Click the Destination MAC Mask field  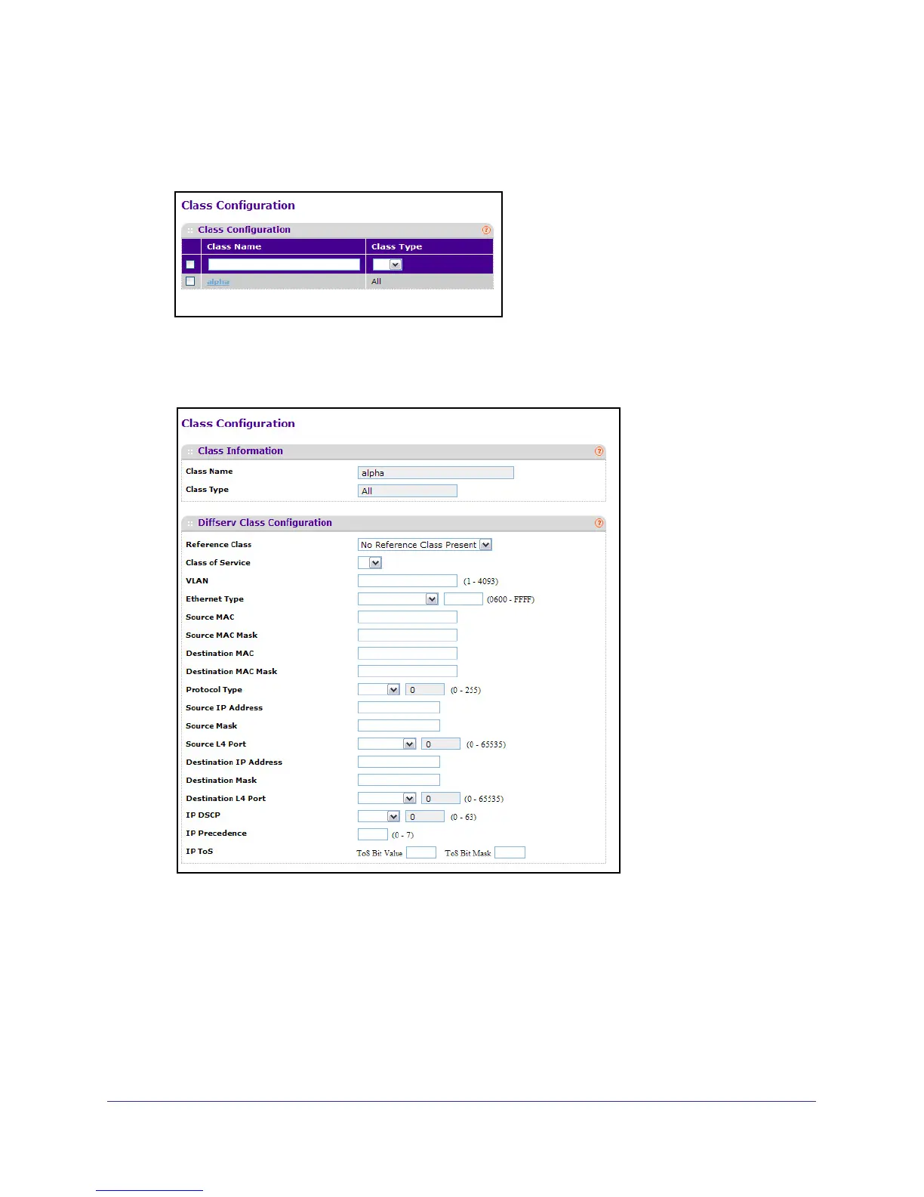[x=408, y=672]
